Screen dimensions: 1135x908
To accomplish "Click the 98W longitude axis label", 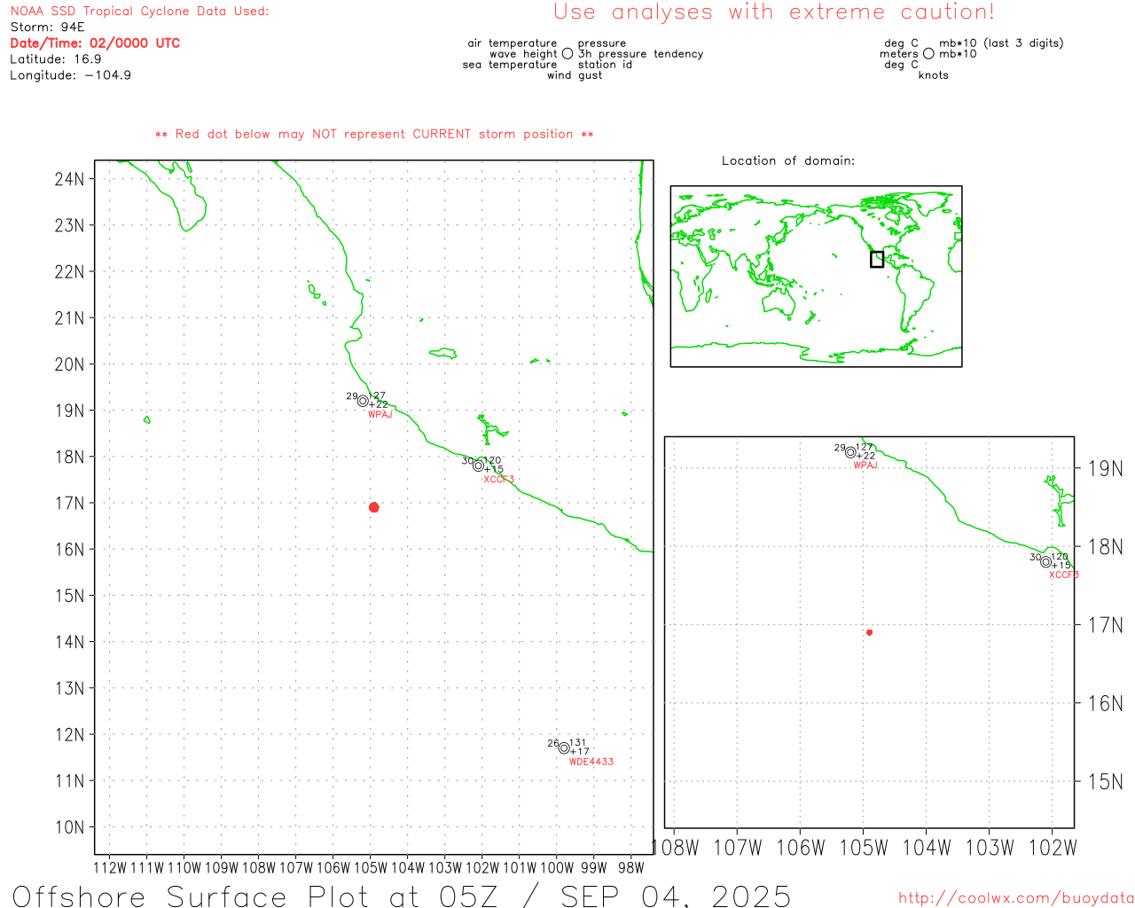I will pyautogui.click(x=631, y=868).
